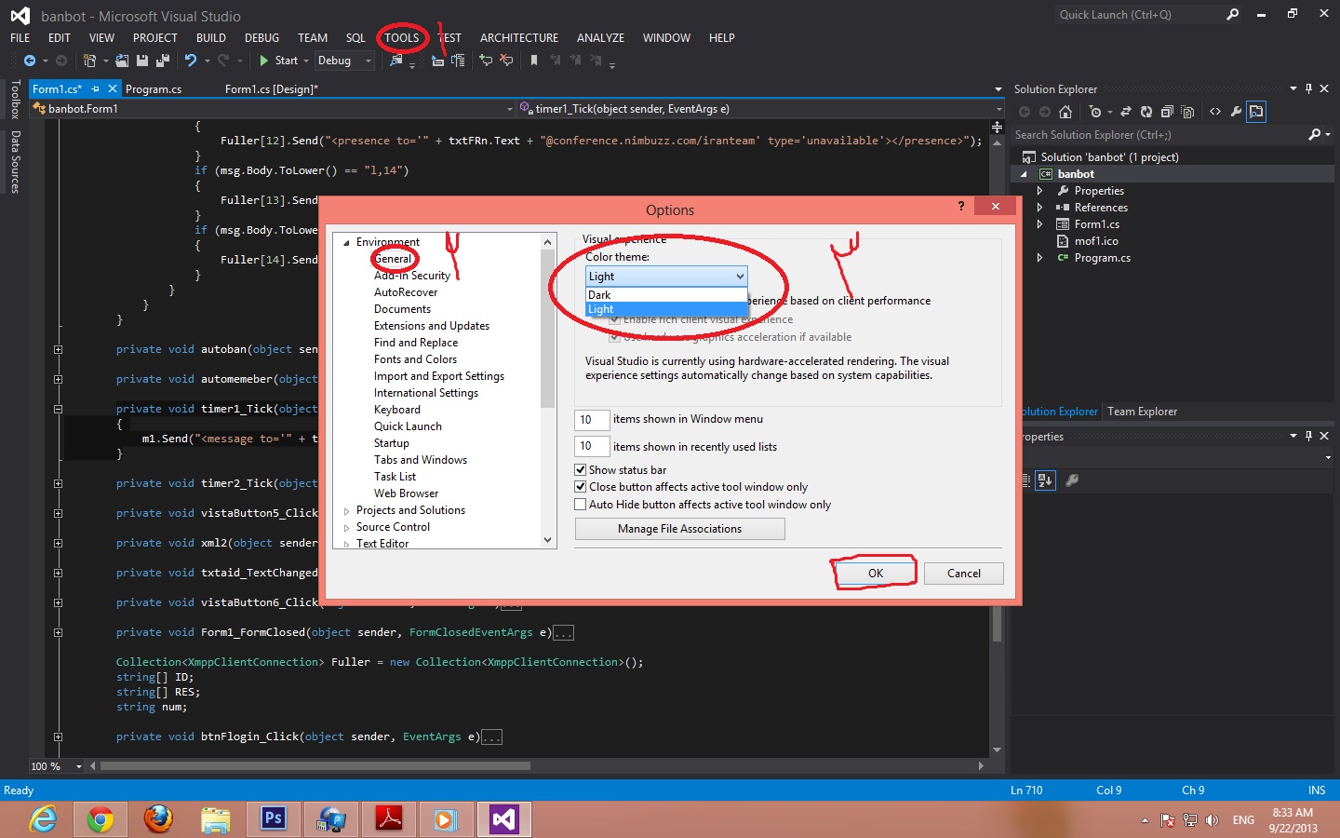Open the BUILD menu
This screenshot has width=1340, height=838.
pyautogui.click(x=211, y=38)
